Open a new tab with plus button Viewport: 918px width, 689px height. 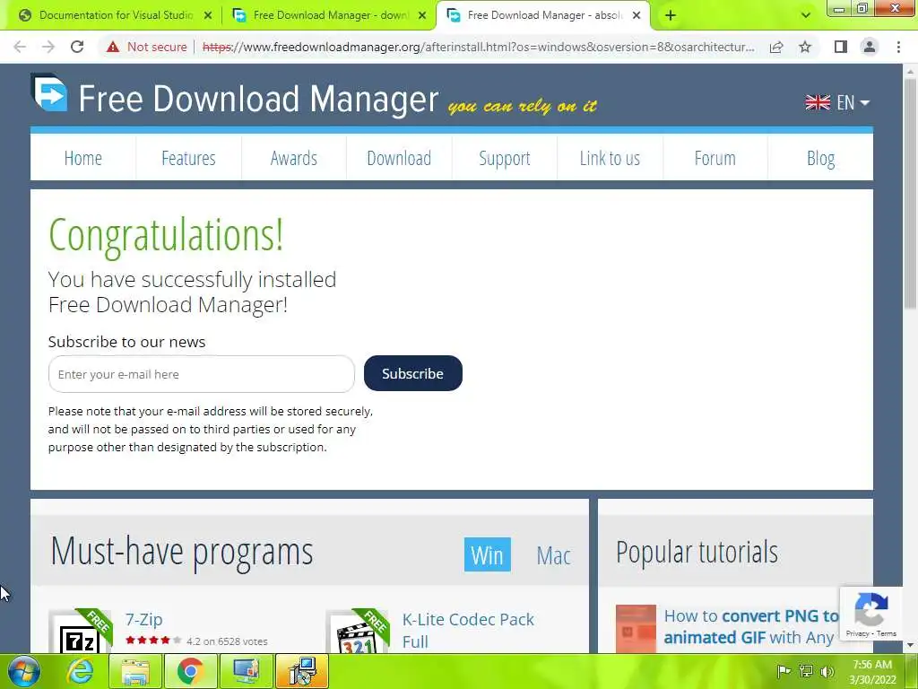(x=671, y=15)
